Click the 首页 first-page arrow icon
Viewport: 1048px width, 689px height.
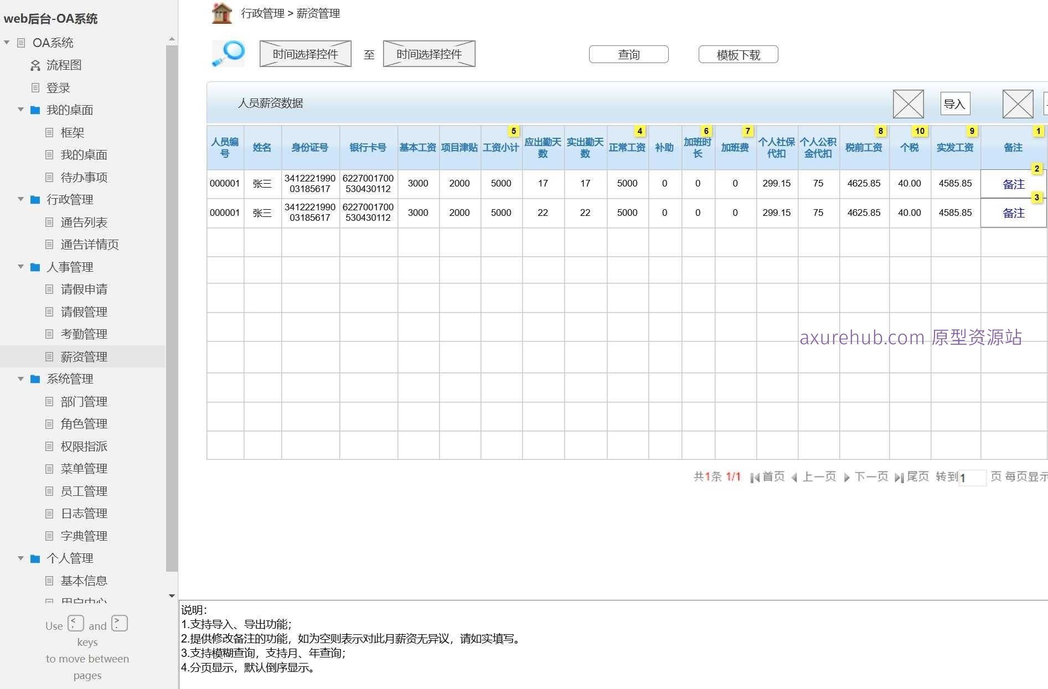tap(755, 478)
